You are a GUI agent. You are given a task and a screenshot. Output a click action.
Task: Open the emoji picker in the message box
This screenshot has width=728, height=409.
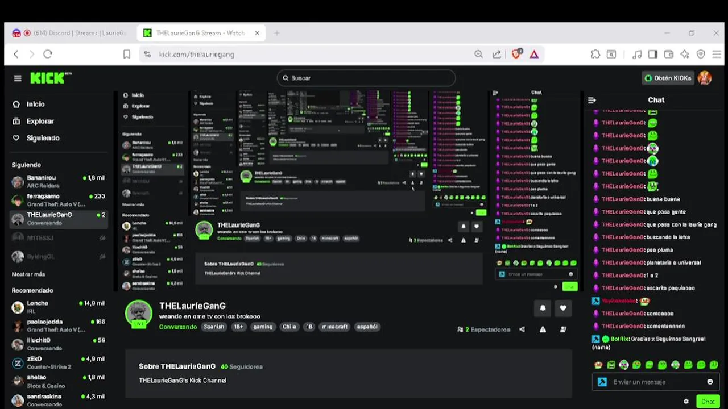pyautogui.click(x=710, y=382)
